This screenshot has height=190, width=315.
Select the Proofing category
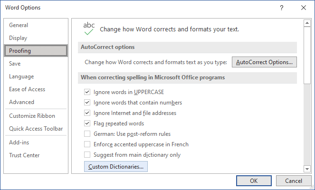click(x=36, y=51)
